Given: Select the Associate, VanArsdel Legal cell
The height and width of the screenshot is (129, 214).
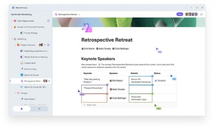Looking at the screenshot, I should (x=141, y=98).
